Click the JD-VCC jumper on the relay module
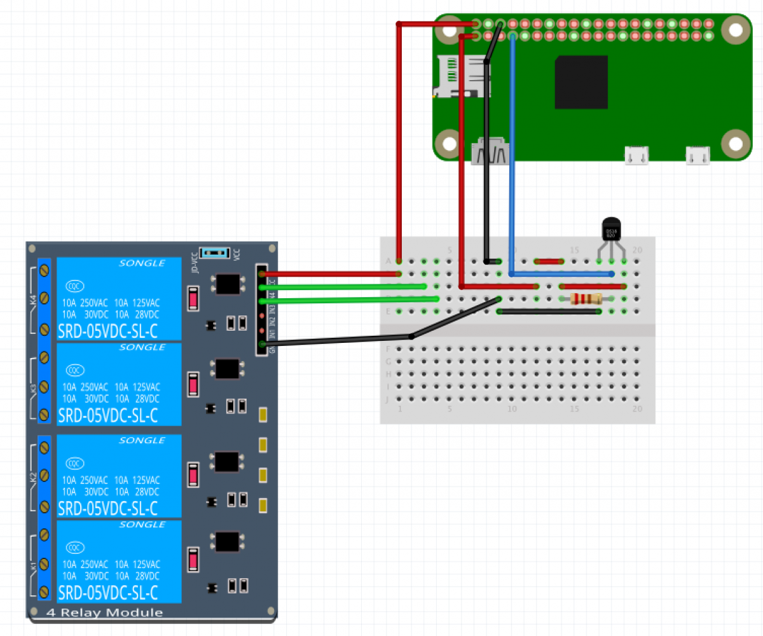Viewport: 763px width, 636px height. click(214, 252)
